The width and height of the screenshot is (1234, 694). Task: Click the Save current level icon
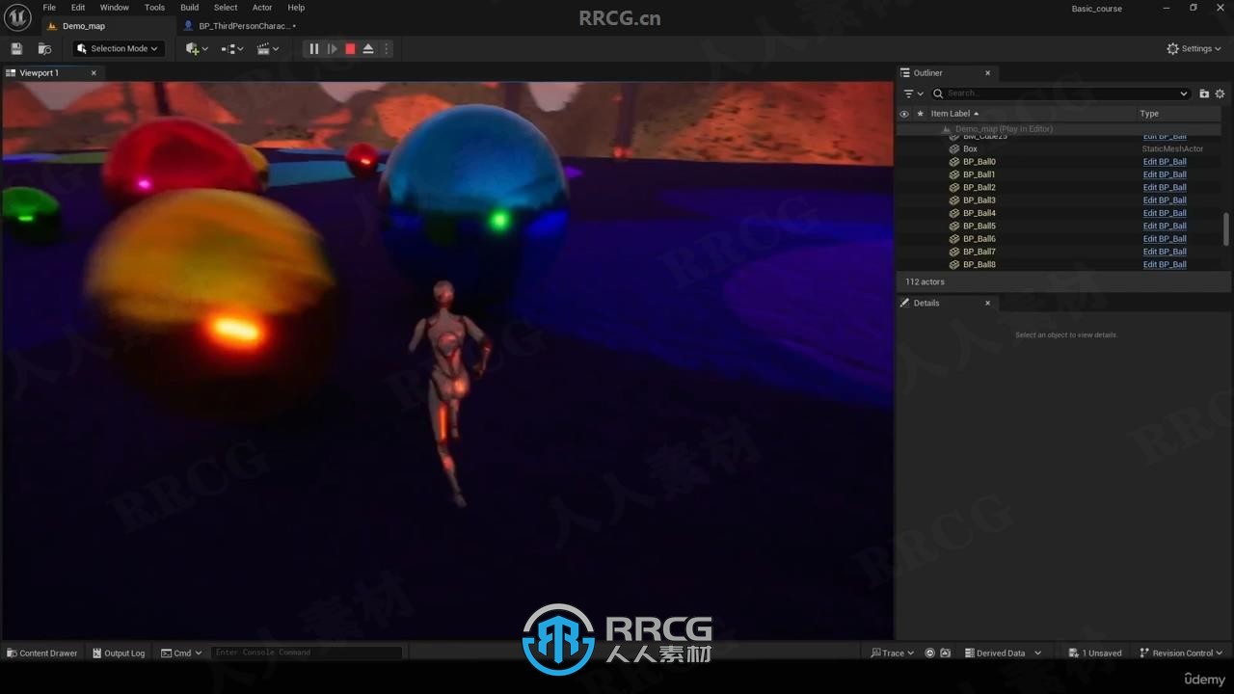click(x=16, y=48)
